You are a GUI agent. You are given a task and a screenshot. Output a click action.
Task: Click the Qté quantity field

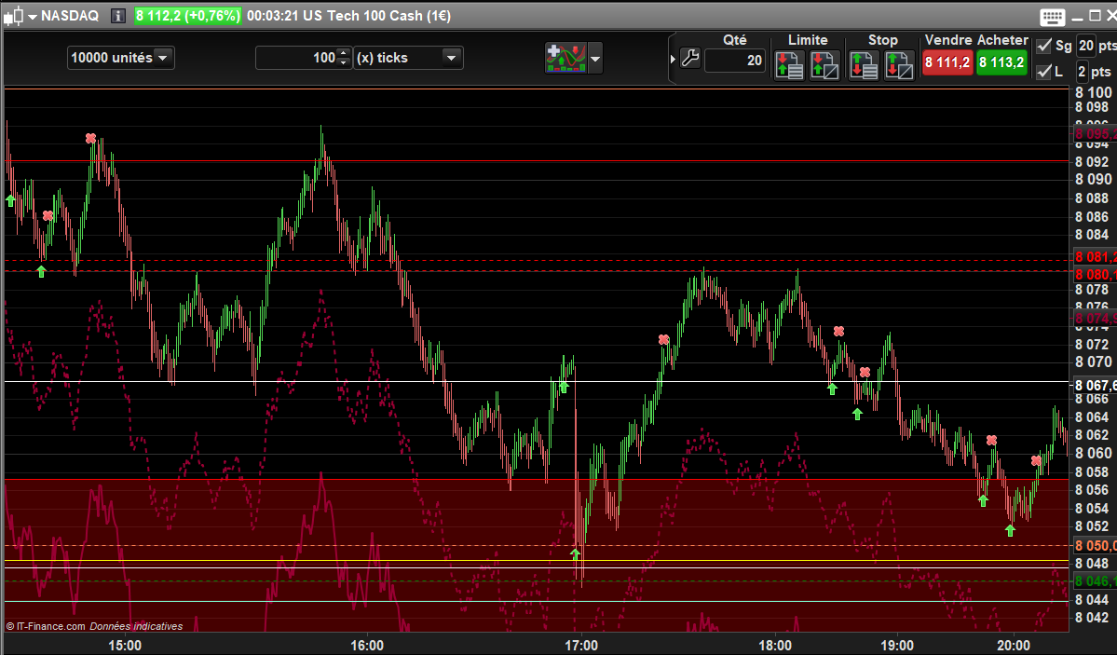pyautogui.click(x=735, y=61)
